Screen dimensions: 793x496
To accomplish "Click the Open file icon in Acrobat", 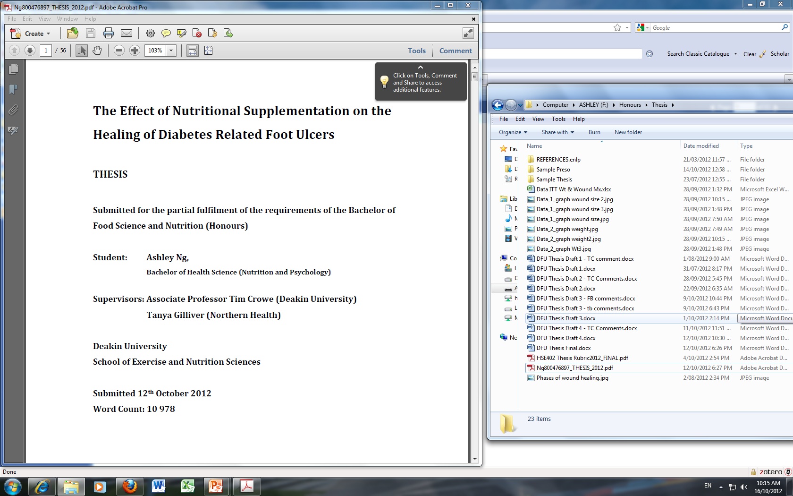I will [x=73, y=33].
